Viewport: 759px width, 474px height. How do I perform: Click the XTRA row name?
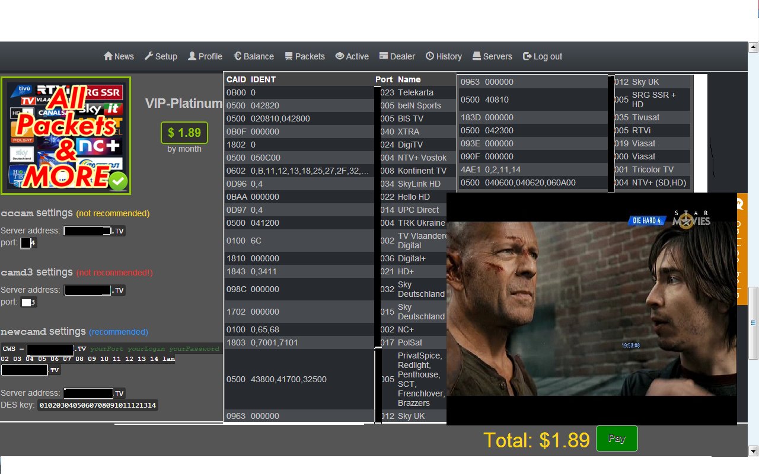tap(409, 132)
